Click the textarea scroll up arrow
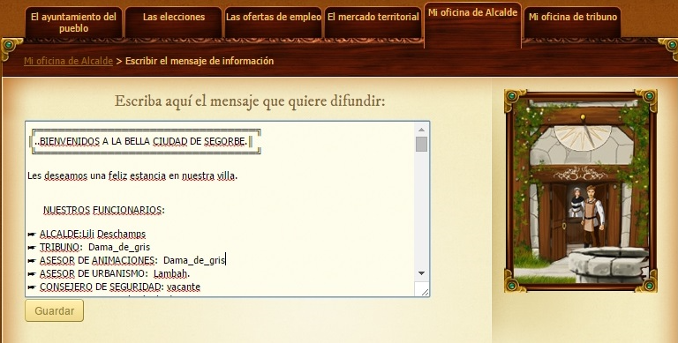Screen dimensions: 678x343 421,129
